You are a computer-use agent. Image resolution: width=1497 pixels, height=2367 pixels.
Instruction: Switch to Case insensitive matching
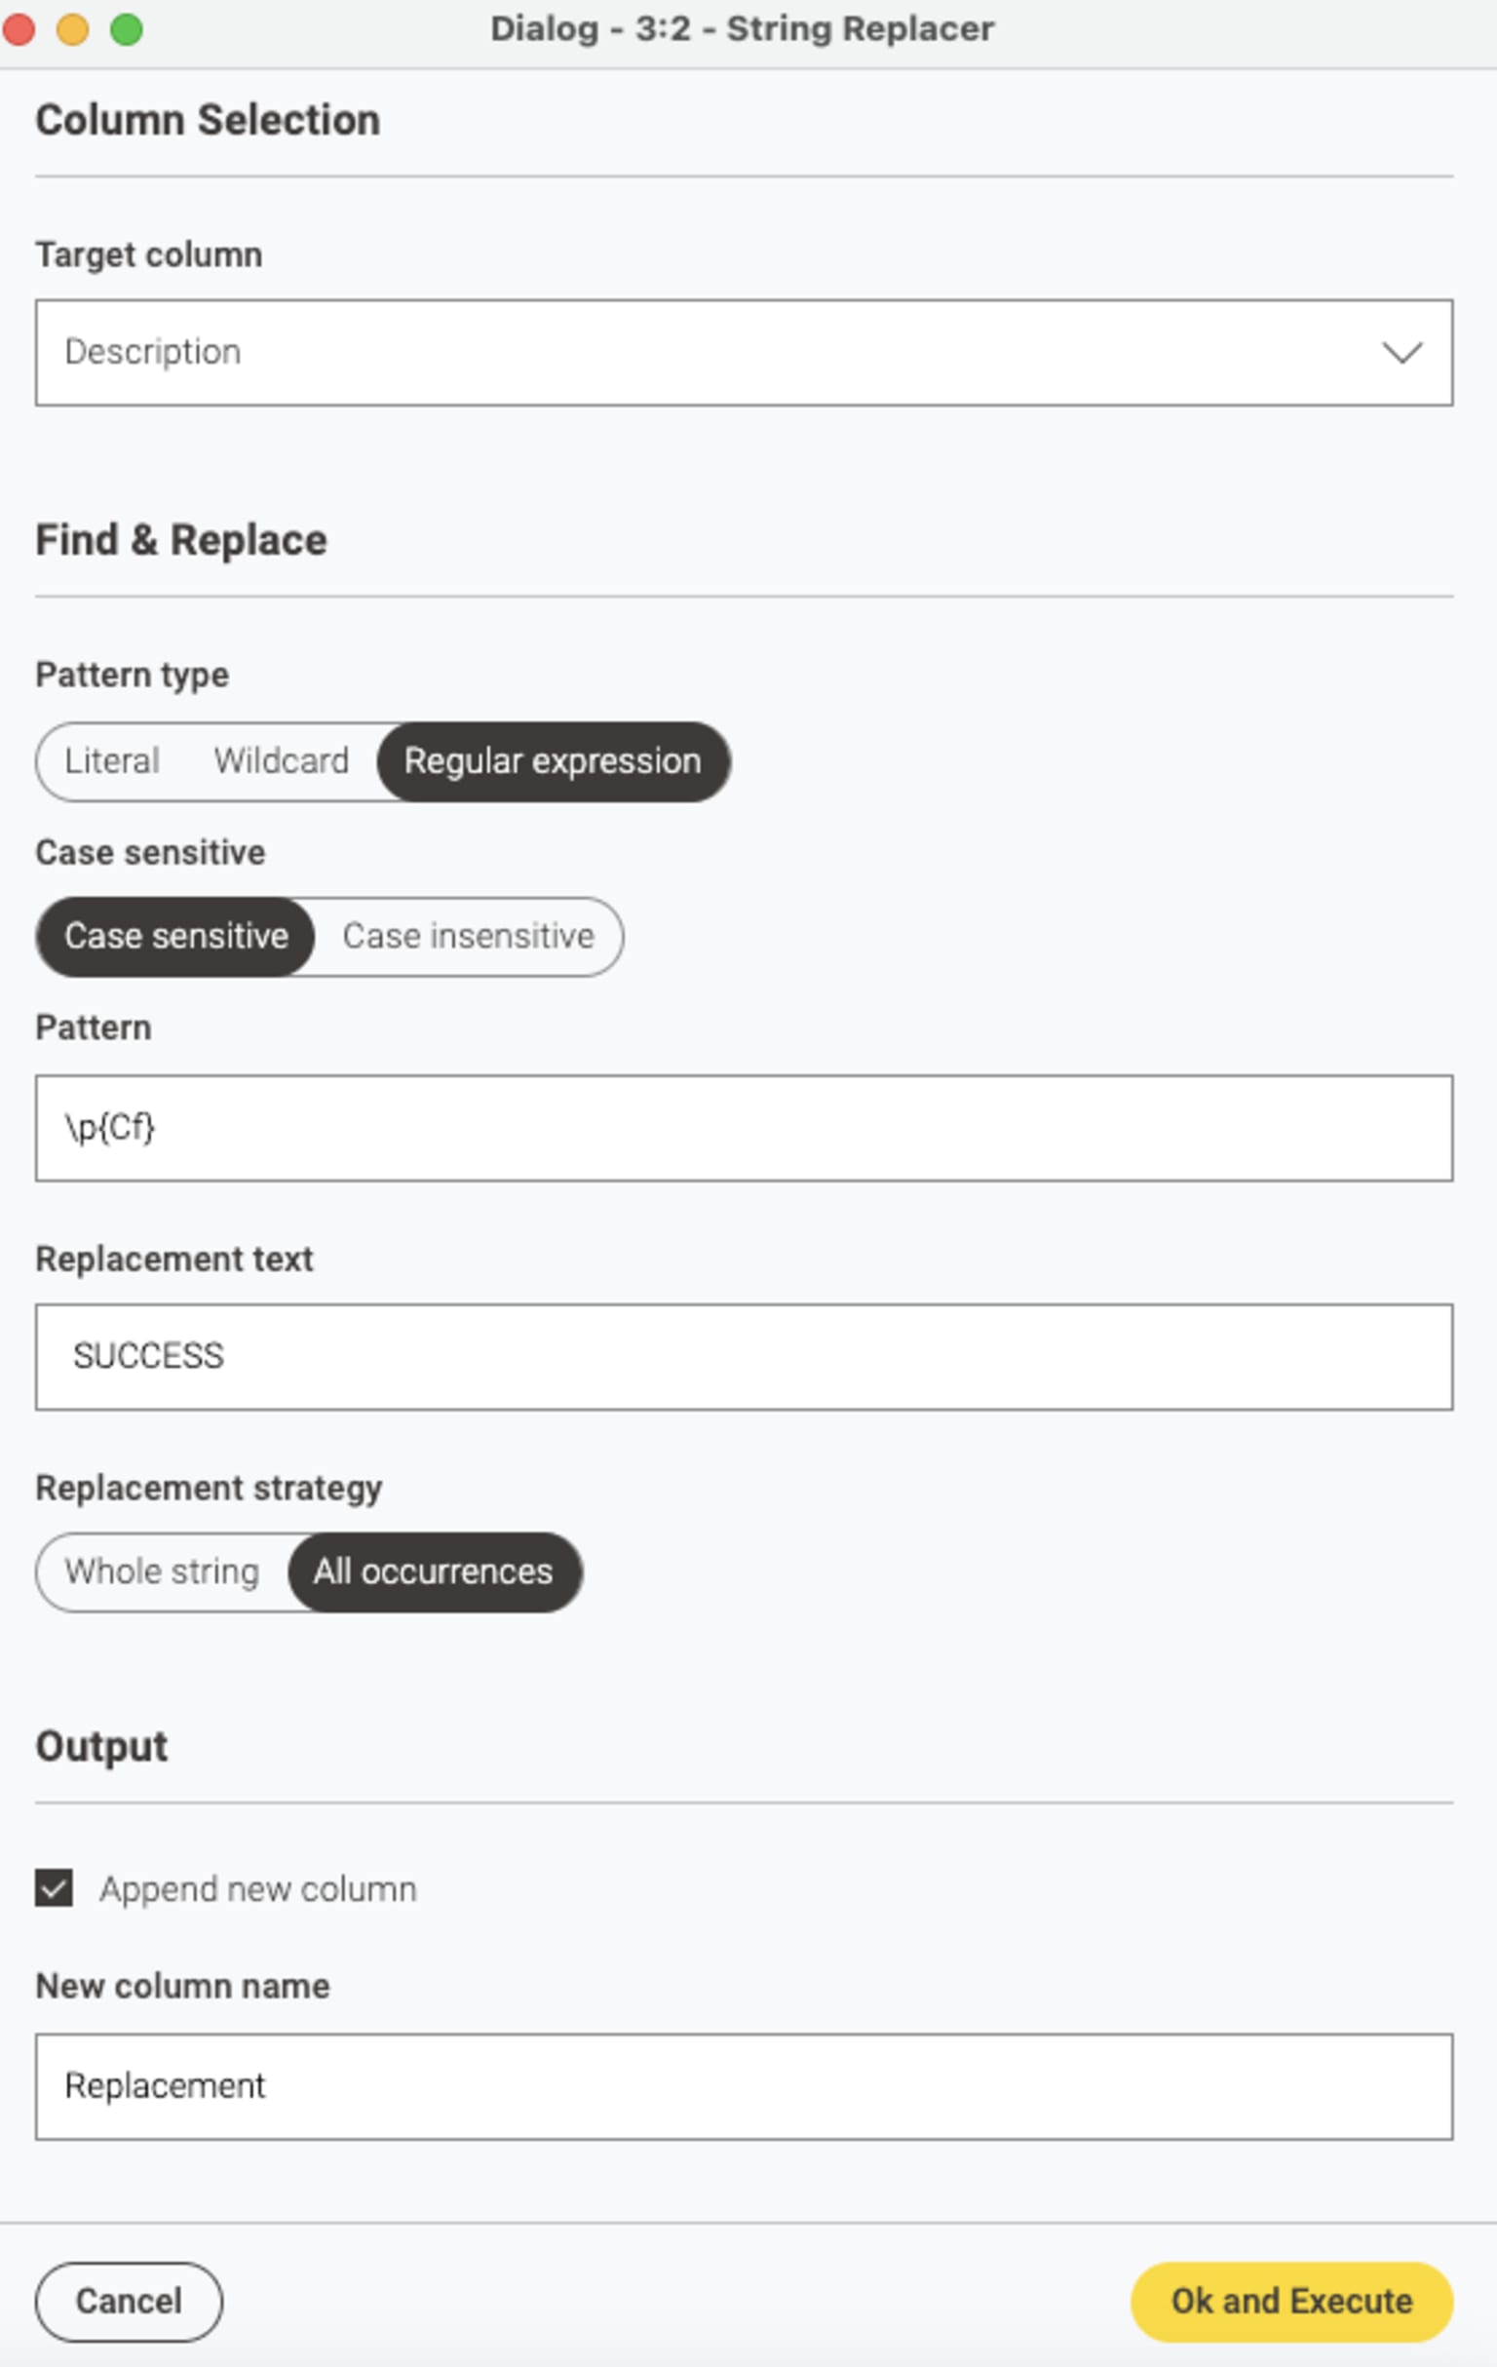[x=468, y=936]
